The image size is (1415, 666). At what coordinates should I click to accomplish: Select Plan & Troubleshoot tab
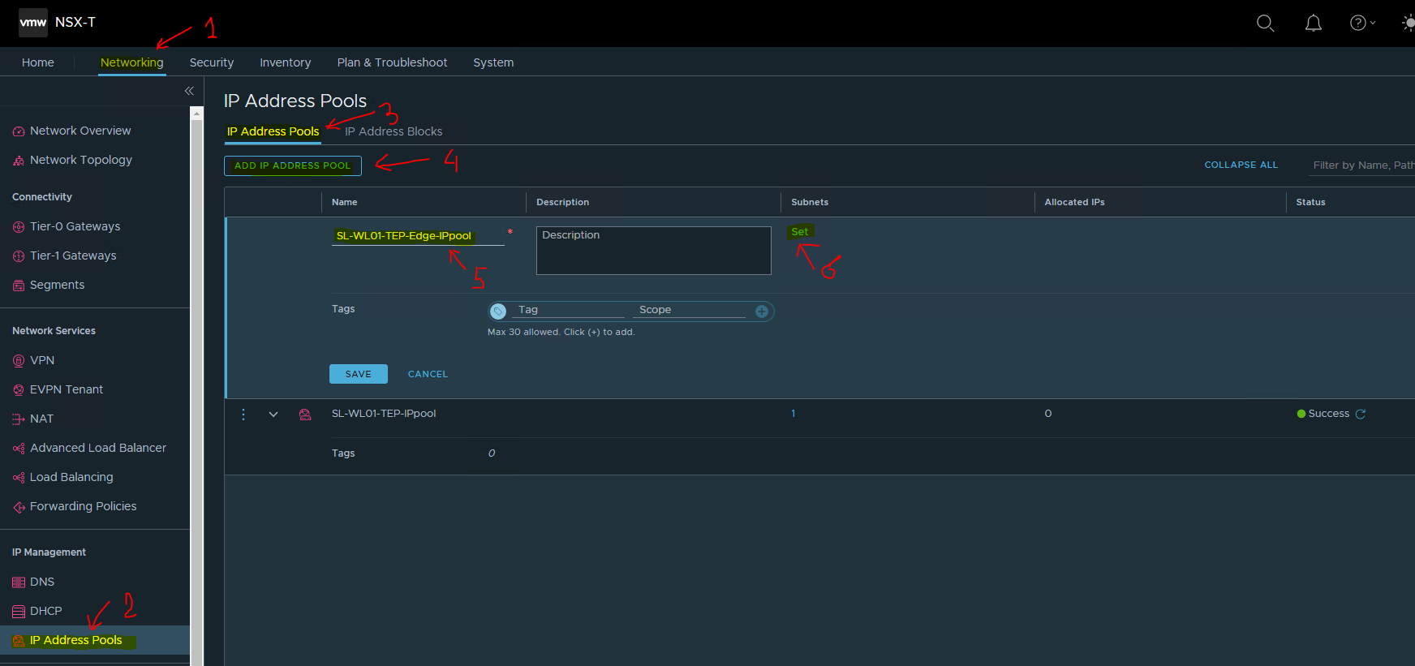pyautogui.click(x=392, y=62)
